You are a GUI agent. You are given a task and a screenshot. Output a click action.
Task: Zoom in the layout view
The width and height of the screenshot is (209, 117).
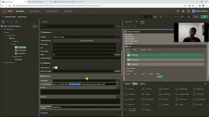[x=130, y=26]
